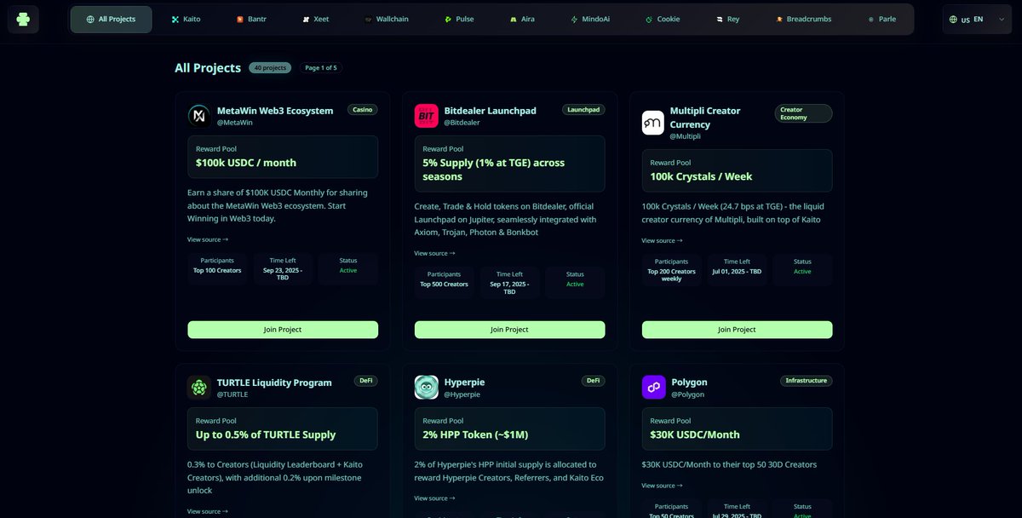The image size is (1022, 518).
Task: Click Top 500 Creators participants box
Action: [x=444, y=282]
